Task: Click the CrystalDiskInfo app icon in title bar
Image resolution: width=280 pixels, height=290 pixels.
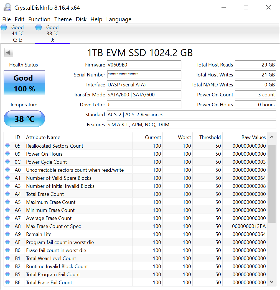Action: point(7,7)
